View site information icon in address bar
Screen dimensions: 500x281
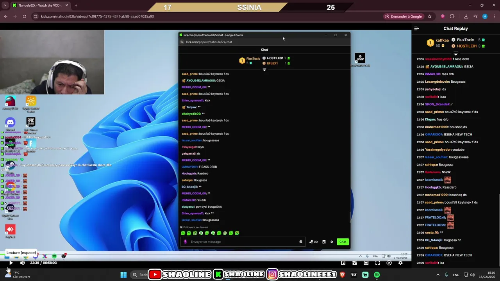point(36,16)
